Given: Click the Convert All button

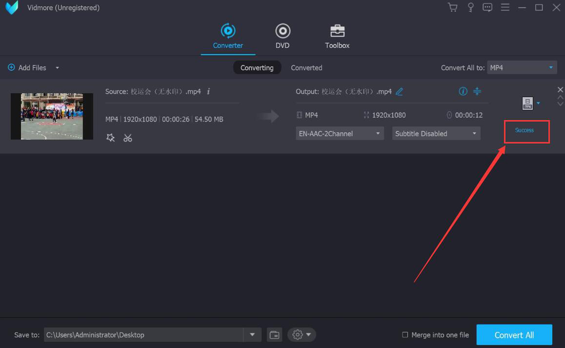Looking at the screenshot, I should (x=514, y=335).
